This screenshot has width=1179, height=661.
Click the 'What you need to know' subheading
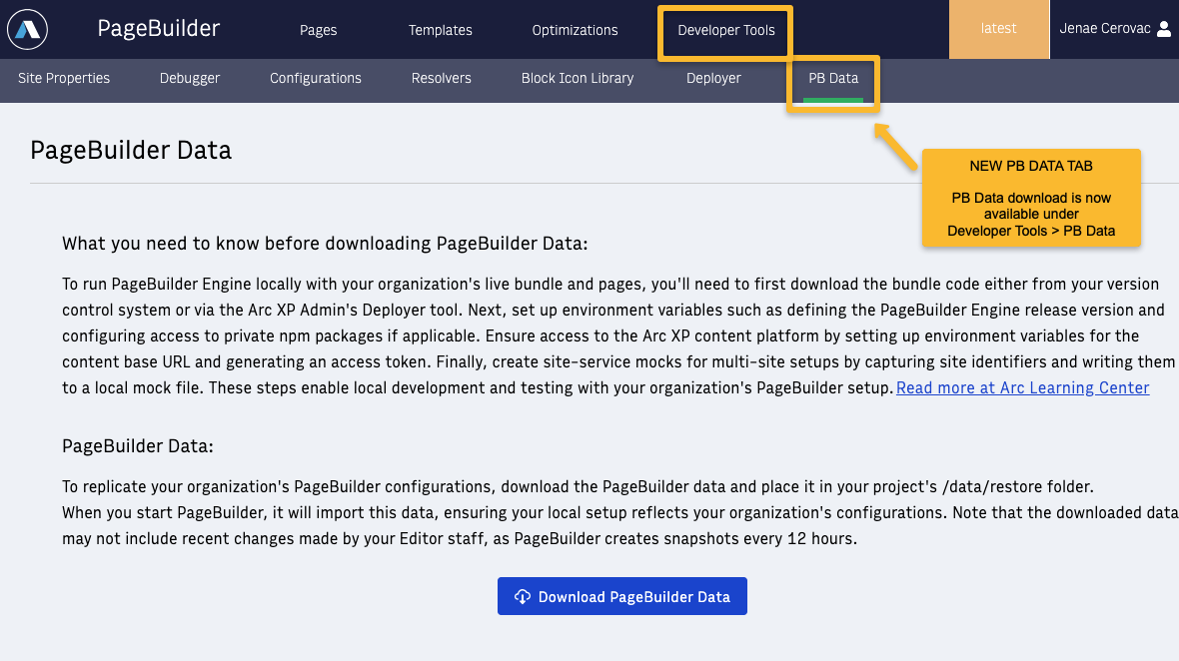[x=325, y=244]
